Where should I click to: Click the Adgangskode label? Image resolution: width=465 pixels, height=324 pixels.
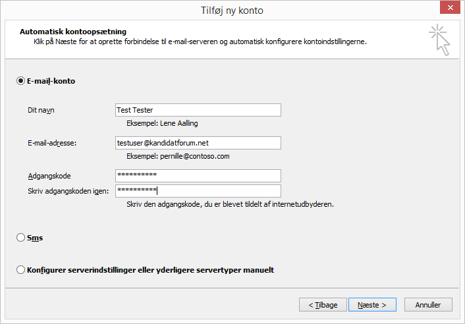point(49,176)
